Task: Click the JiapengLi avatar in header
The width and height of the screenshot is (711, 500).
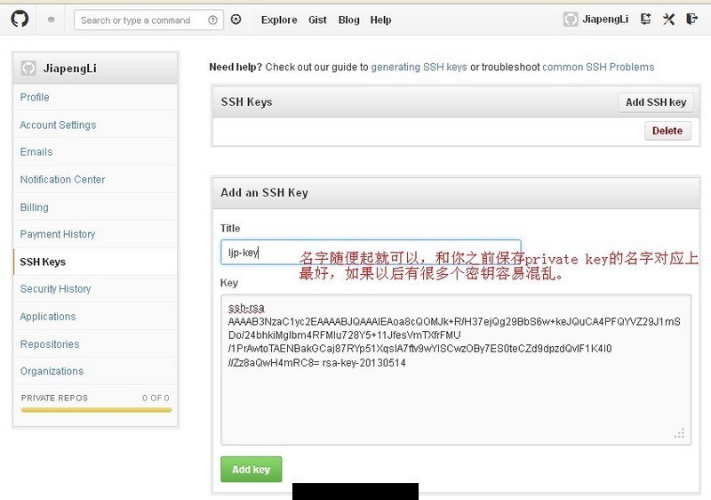Action: 571,19
